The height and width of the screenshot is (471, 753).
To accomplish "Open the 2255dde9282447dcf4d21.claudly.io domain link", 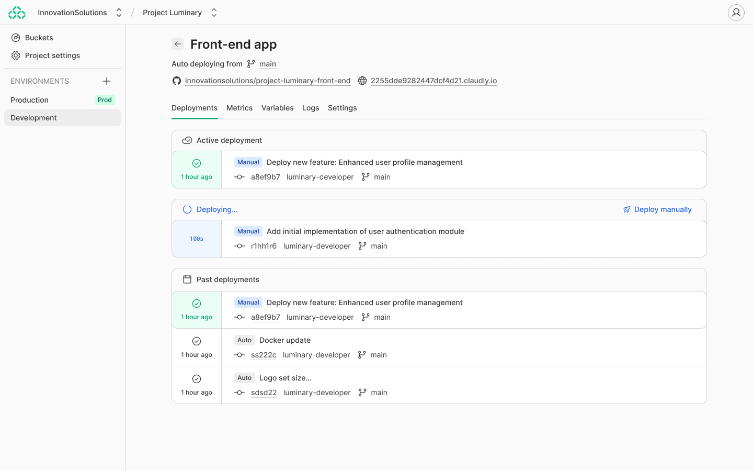I will [x=434, y=81].
